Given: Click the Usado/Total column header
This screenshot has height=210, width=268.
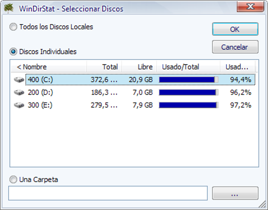Looking at the screenshot, I should [188, 67].
